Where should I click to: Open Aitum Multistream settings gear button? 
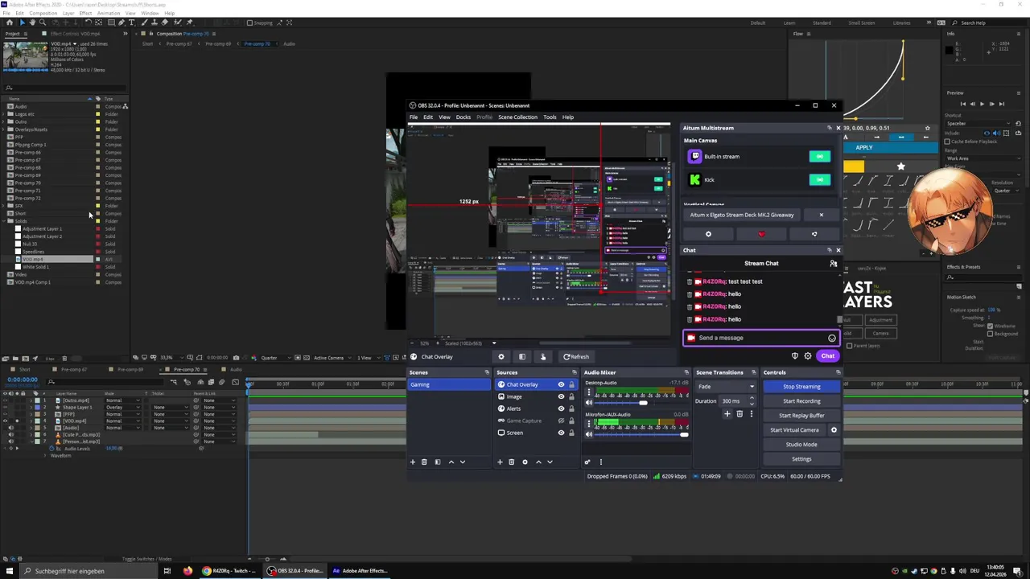point(708,234)
